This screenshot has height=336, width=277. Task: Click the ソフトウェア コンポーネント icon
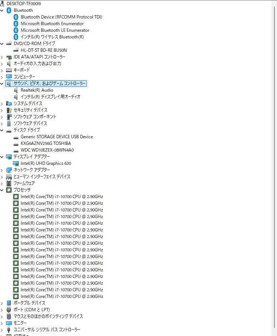[x=9, y=117]
